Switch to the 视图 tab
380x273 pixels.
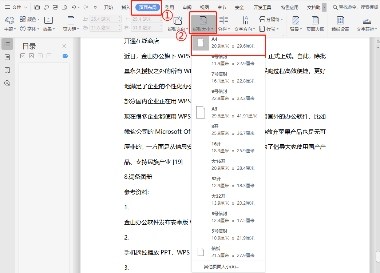pyautogui.click(x=204, y=8)
